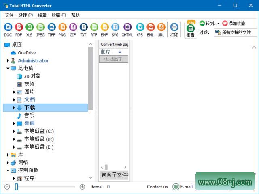The image size is (259, 194).
Task: Expand 本地磁盘 (D:) drive node
Action: tap(14, 139)
